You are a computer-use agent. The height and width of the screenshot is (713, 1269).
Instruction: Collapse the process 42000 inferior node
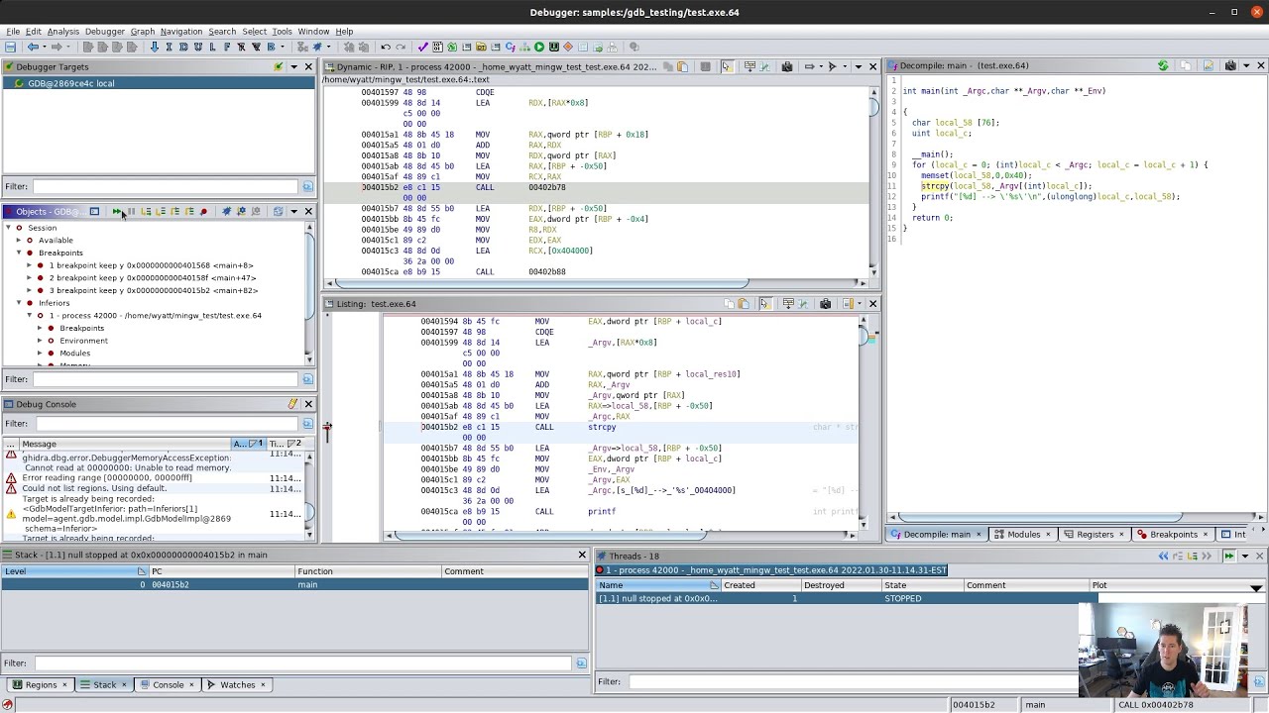click(x=29, y=316)
